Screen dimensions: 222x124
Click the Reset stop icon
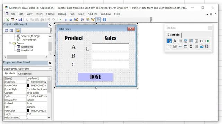[71, 20]
